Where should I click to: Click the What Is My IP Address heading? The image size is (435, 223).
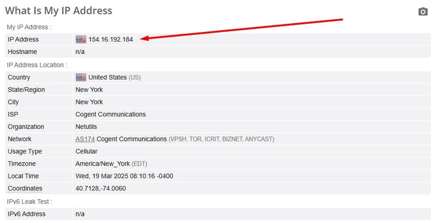pos(59,11)
